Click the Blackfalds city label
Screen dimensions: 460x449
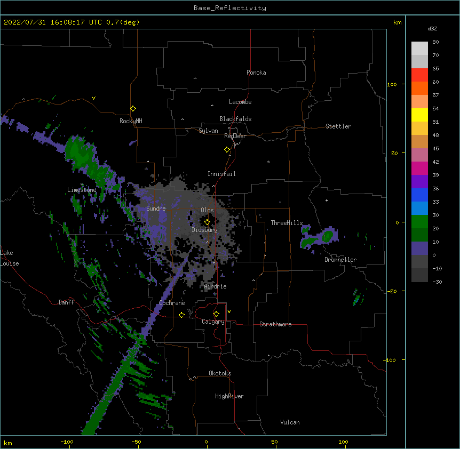pyautogui.click(x=235, y=119)
